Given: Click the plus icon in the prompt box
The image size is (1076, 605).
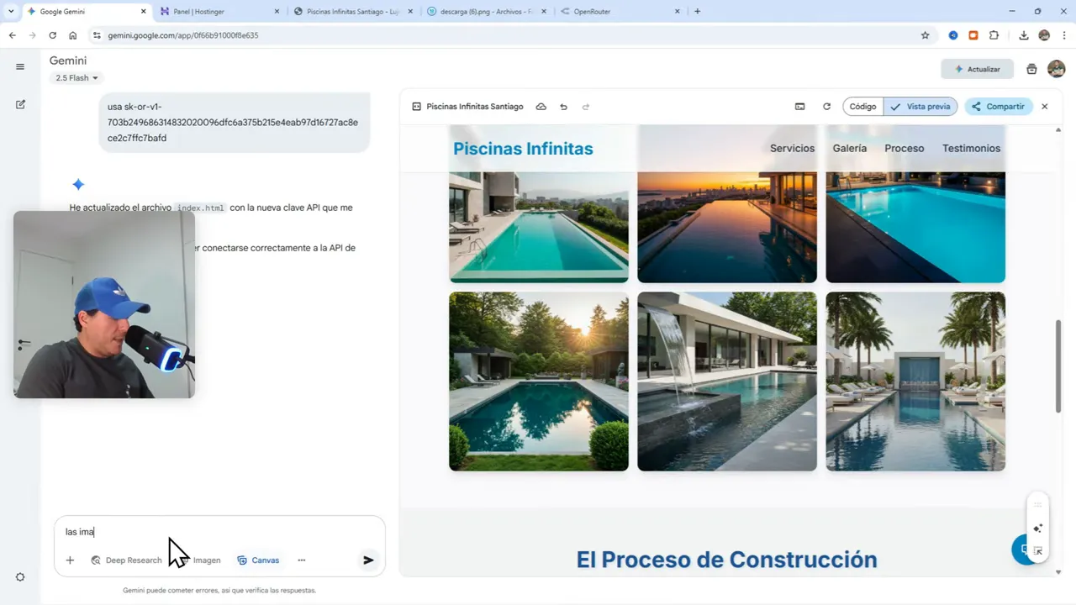Looking at the screenshot, I should (x=70, y=560).
